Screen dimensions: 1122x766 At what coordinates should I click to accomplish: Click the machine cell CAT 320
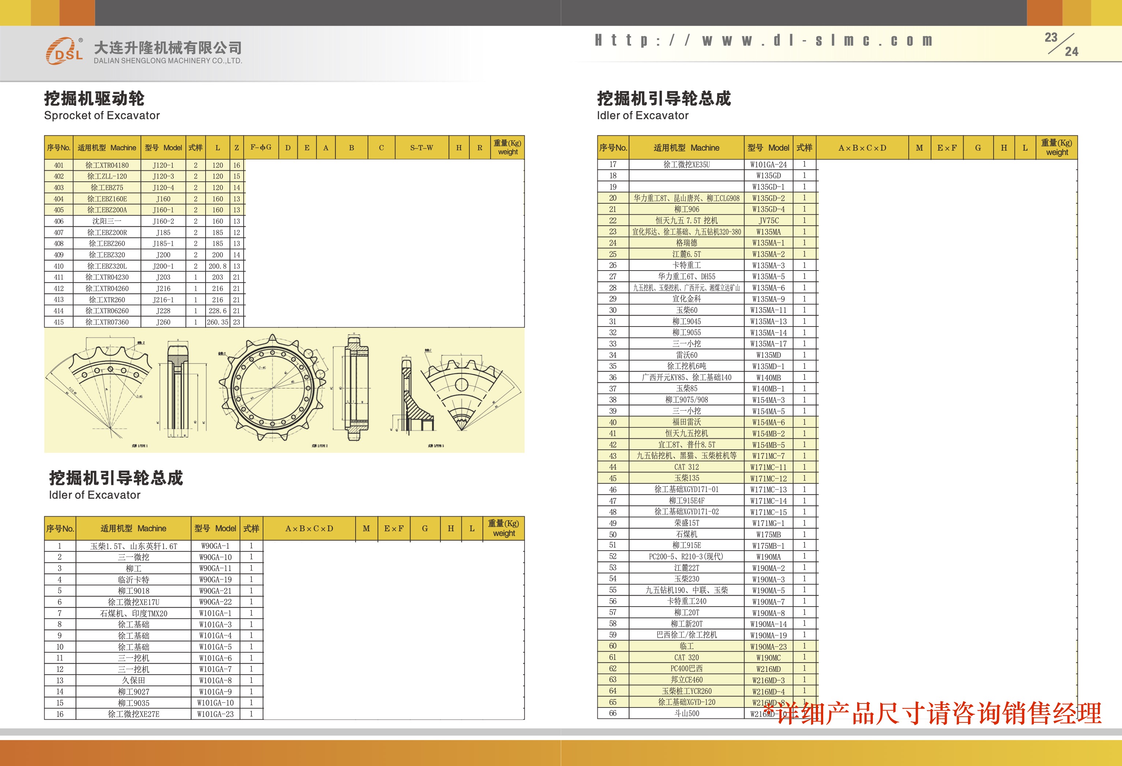coord(687,657)
